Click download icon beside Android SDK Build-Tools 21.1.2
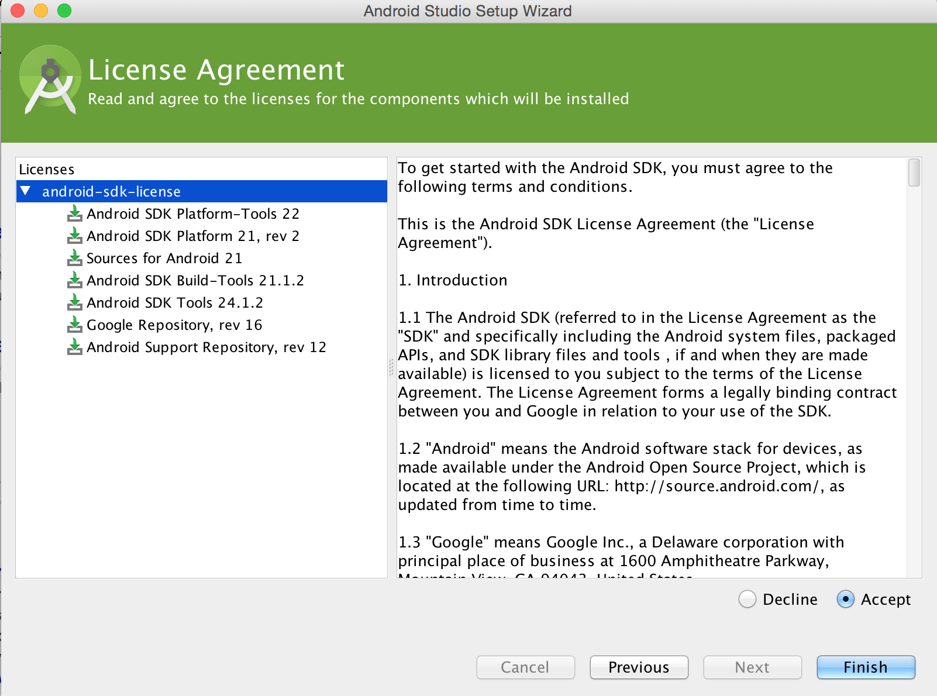 tap(74, 280)
